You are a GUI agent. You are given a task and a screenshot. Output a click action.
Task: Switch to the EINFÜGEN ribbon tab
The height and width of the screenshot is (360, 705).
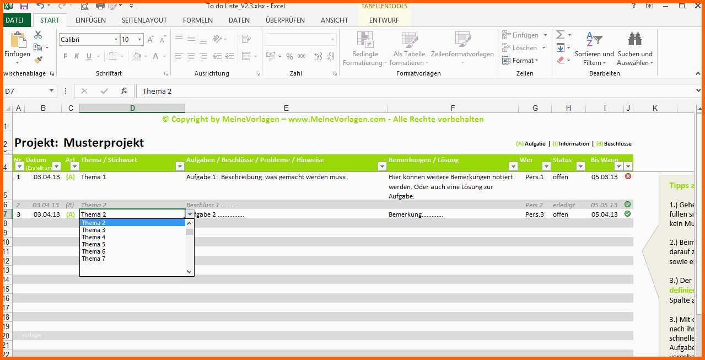pos(90,20)
